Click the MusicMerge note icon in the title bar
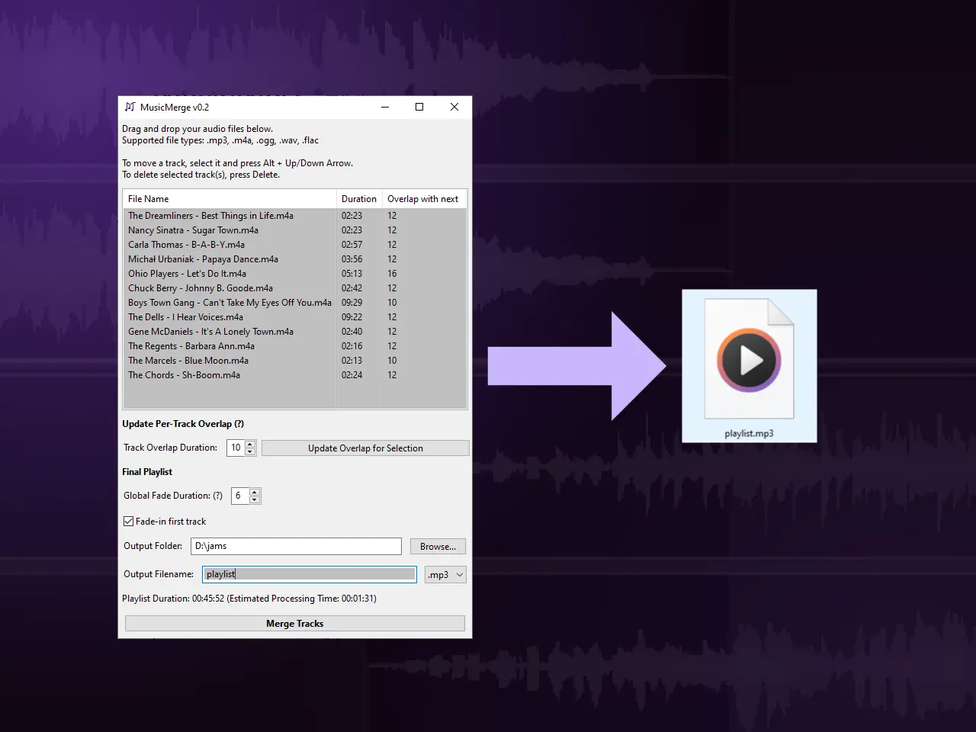The height and width of the screenshot is (732, 976). pyautogui.click(x=130, y=107)
